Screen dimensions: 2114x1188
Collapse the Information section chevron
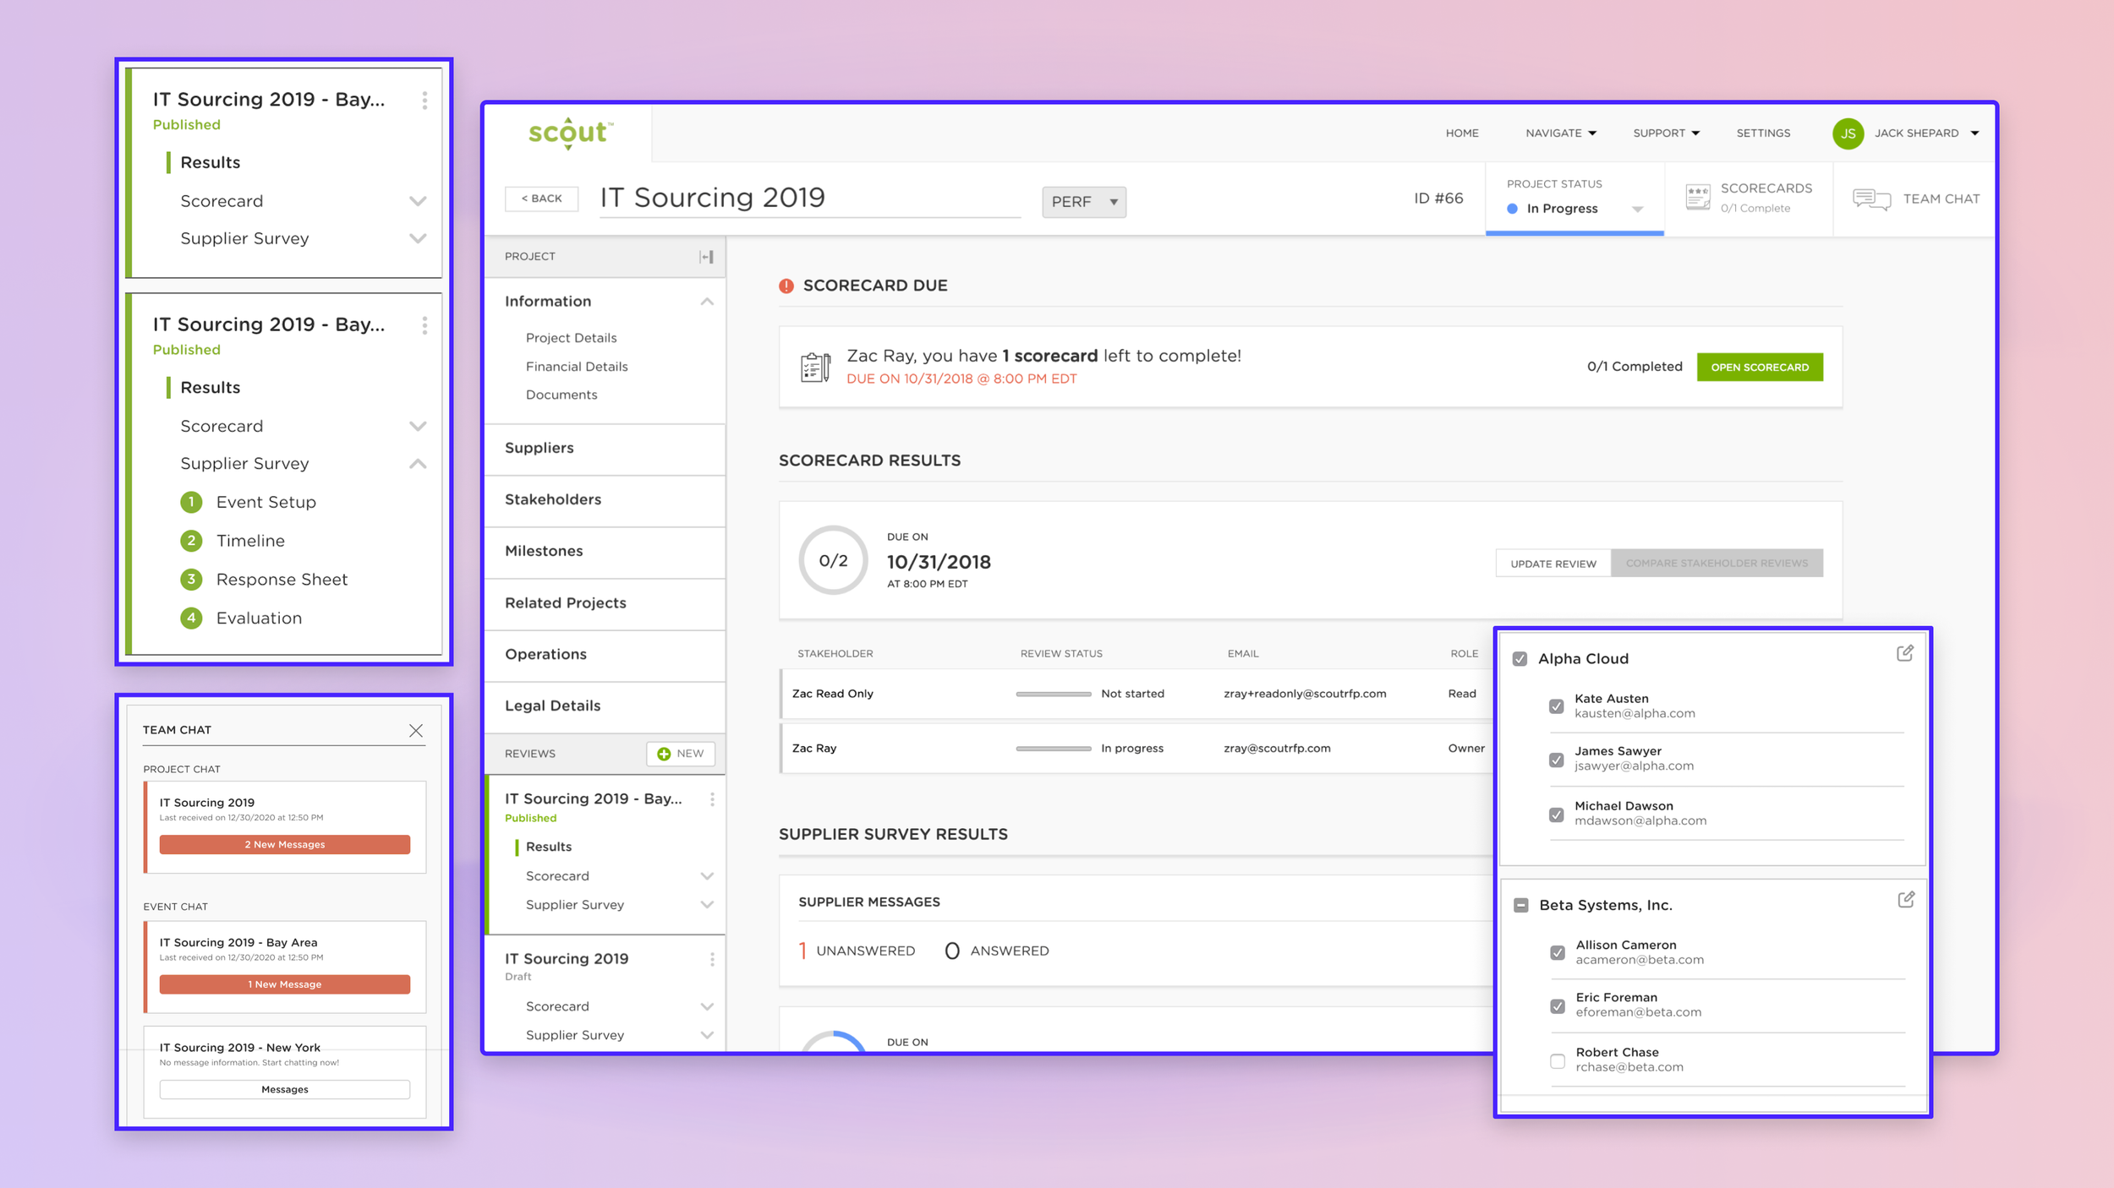tap(707, 302)
